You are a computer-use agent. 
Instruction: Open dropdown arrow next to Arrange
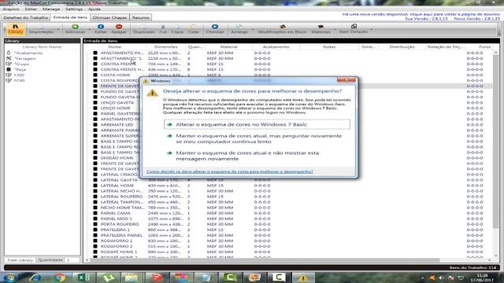pos(252,30)
